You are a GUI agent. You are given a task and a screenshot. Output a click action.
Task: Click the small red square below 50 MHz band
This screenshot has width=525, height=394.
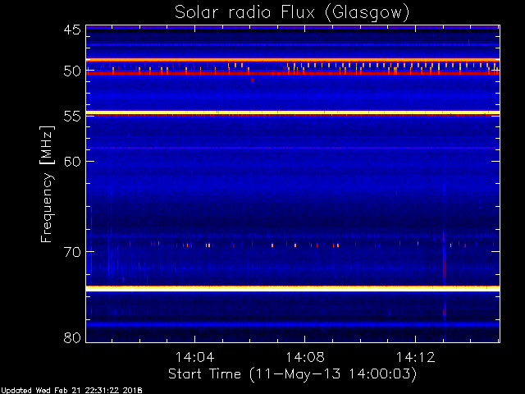point(253,80)
